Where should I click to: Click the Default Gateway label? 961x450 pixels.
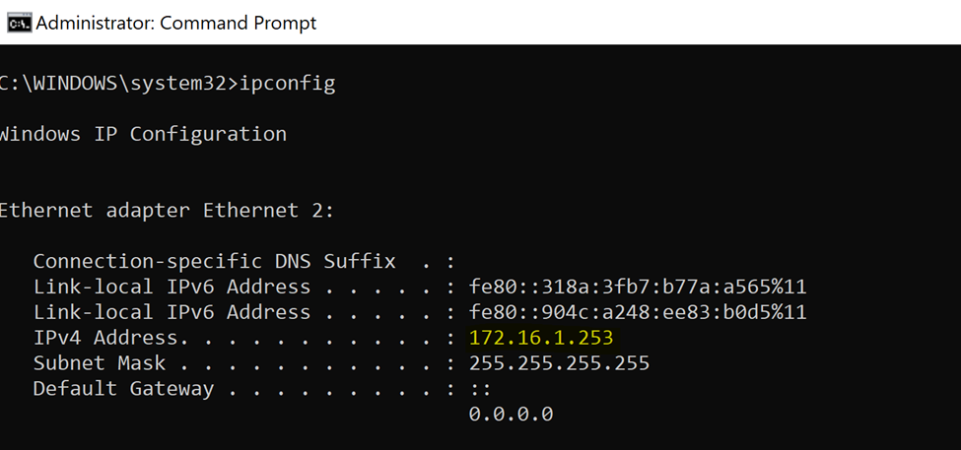(124, 389)
